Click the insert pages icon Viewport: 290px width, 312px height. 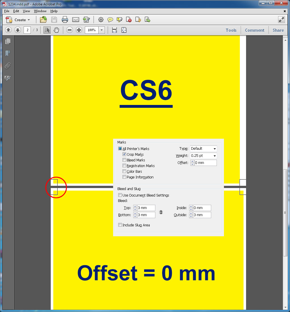147,20
